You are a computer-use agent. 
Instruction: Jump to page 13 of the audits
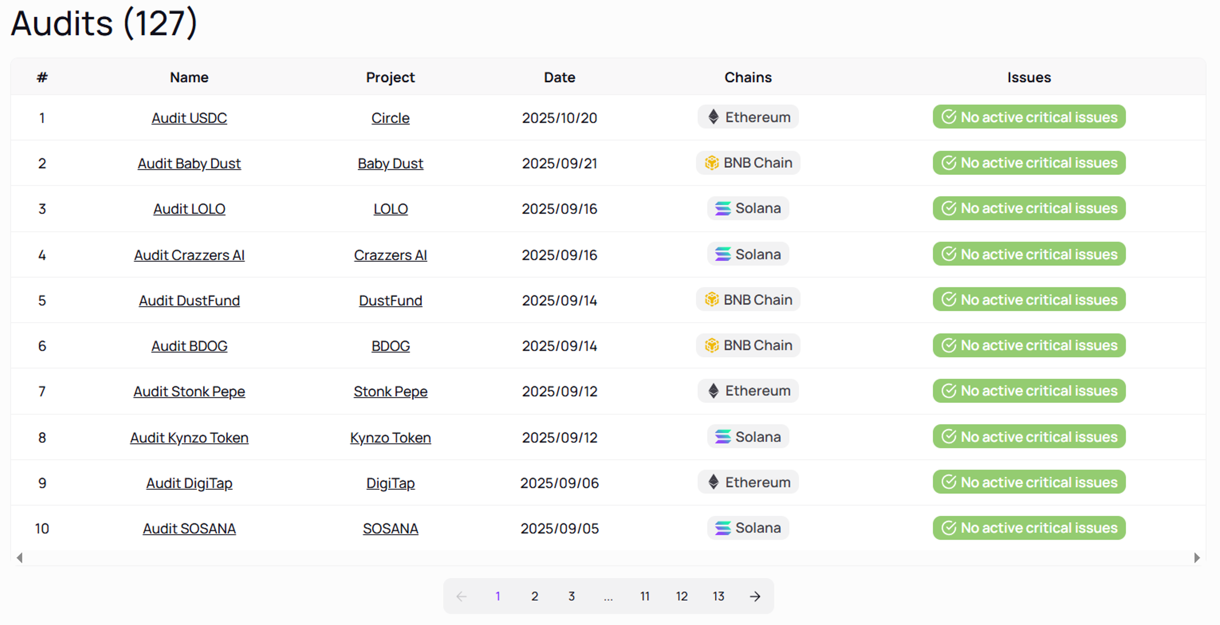pos(718,596)
